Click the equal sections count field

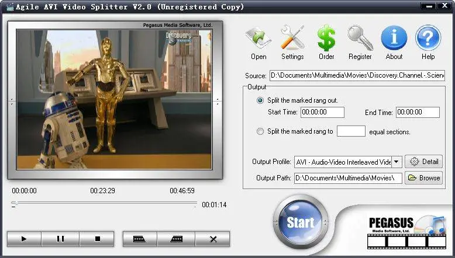(x=351, y=131)
